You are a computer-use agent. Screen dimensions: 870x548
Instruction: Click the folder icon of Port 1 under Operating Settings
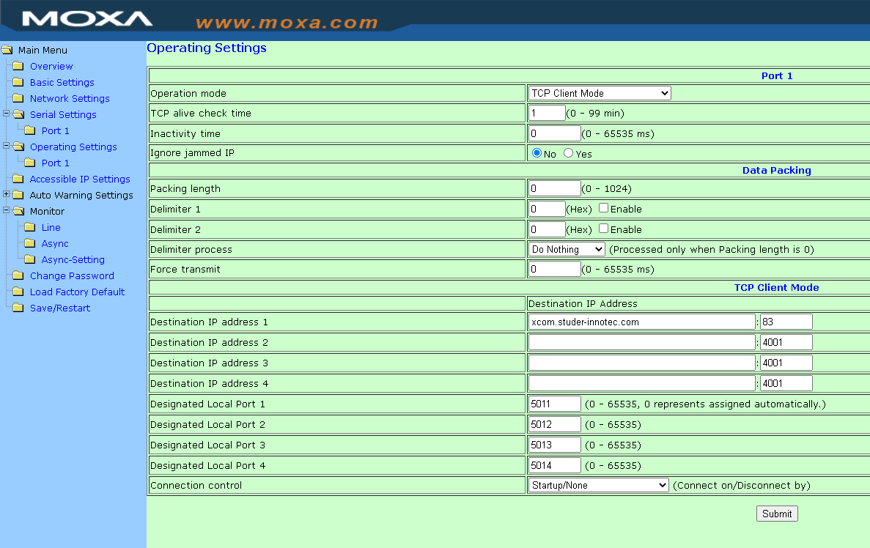pos(30,163)
